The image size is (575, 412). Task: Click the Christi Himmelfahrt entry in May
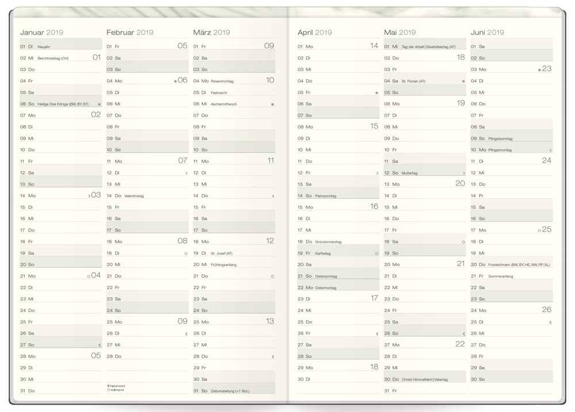click(x=424, y=380)
